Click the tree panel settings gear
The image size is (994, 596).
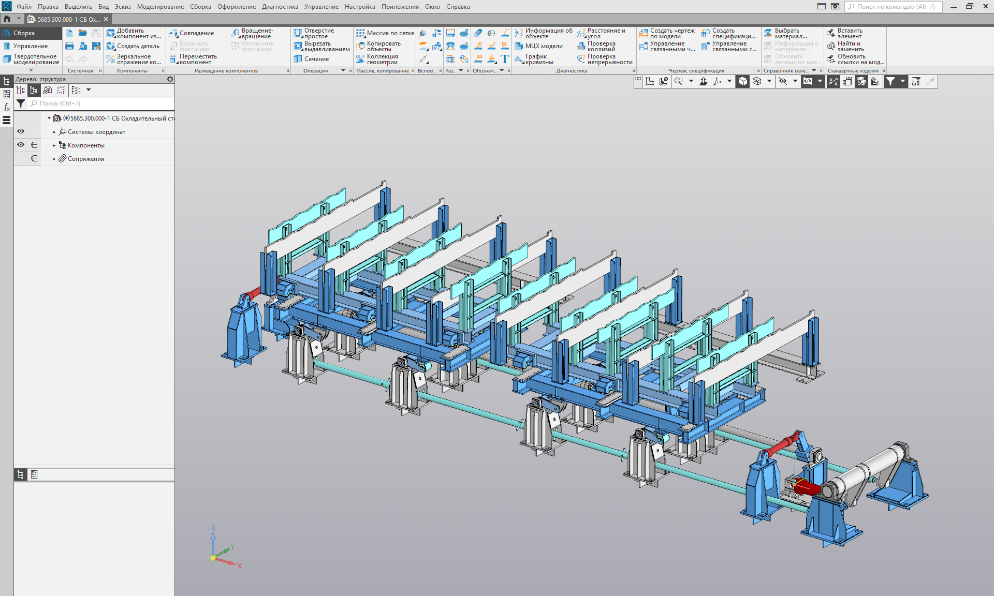tap(170, 79)
